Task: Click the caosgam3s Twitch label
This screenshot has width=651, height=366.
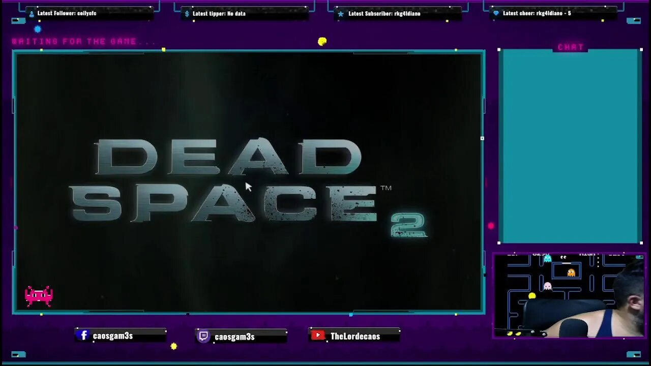Action: [x=234, y=337]
